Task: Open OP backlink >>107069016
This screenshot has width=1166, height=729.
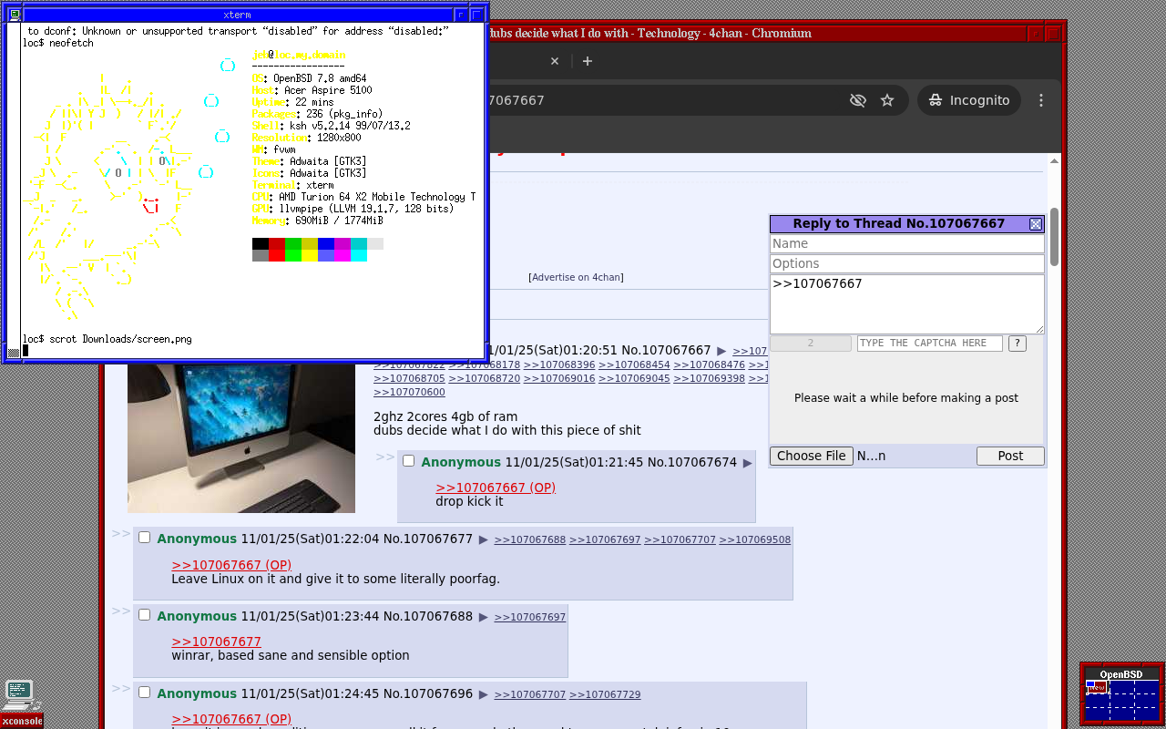Action: pyautogui.click(x=559, y=378)
